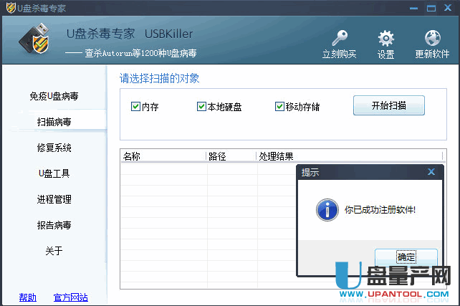
Task: Open 设置 via the gear icon
Action: [x=386, y=39]
